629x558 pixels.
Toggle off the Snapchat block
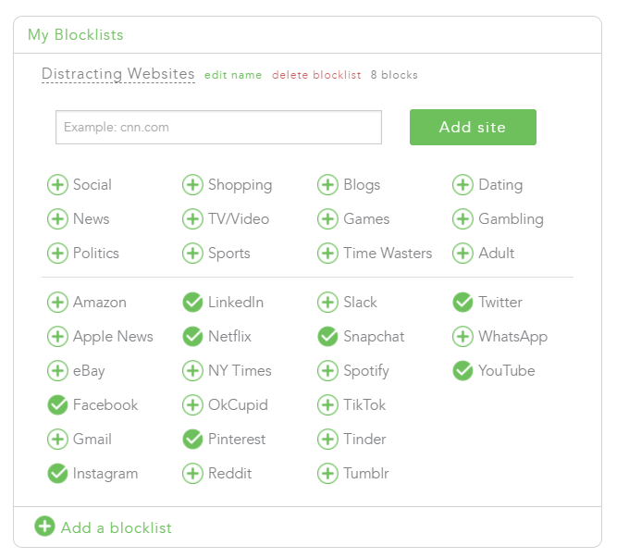pos(327,337)
